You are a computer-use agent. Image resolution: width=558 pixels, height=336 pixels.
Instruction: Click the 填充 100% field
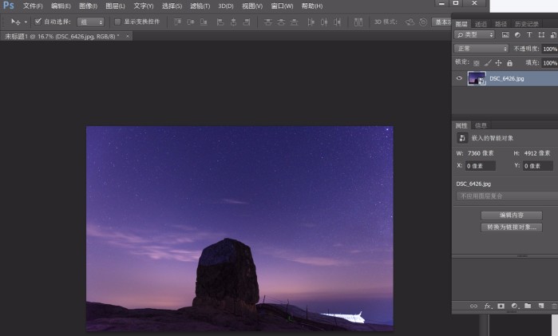(x=550, y=63)
